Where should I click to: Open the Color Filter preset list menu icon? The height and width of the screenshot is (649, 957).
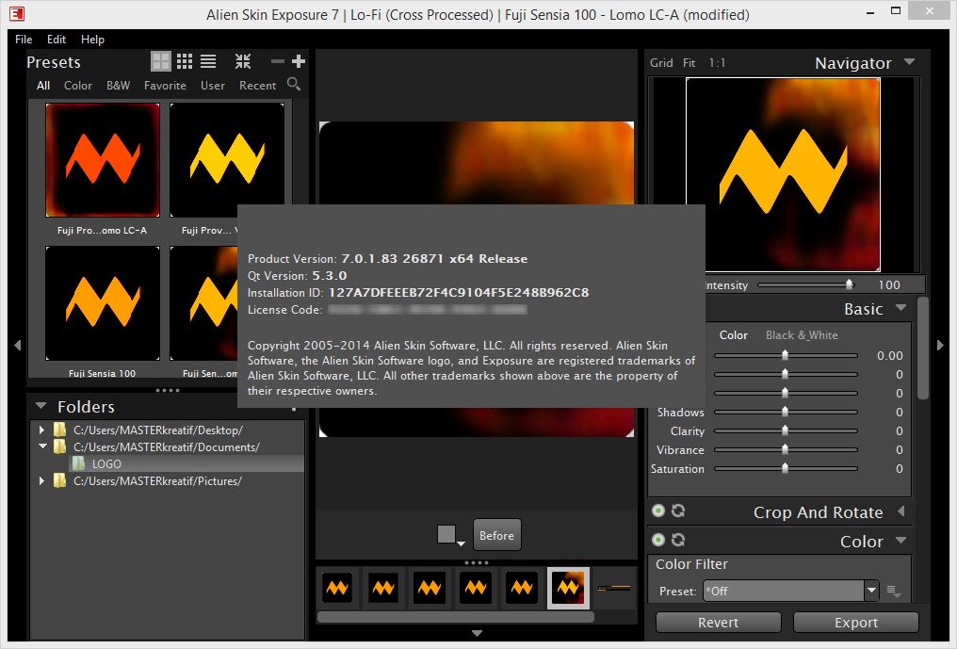[x=894, y=591]
